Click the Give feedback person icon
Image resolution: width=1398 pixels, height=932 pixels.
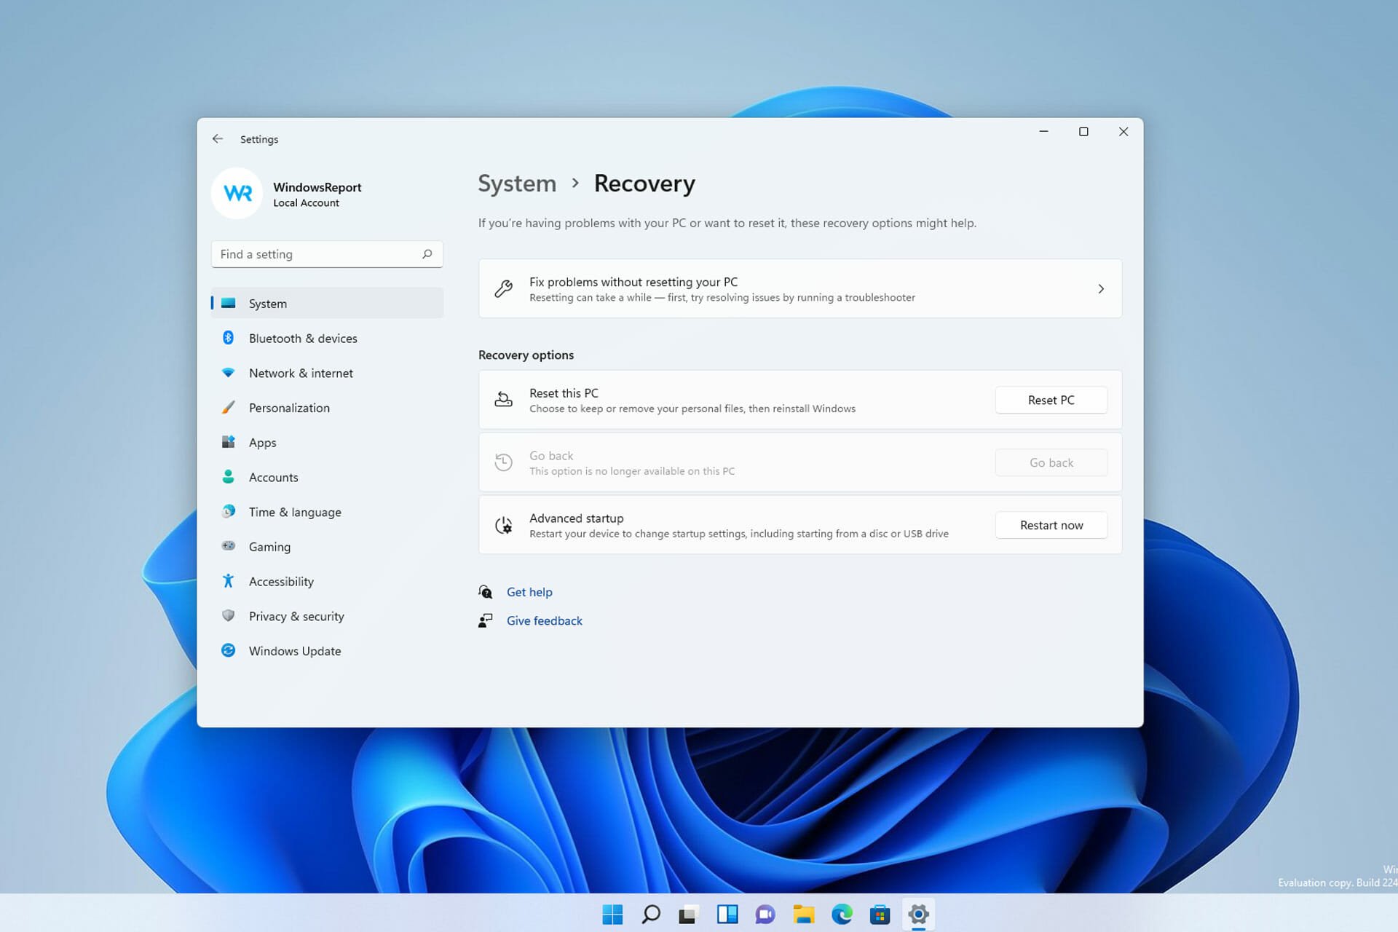[x=486, y=620]
